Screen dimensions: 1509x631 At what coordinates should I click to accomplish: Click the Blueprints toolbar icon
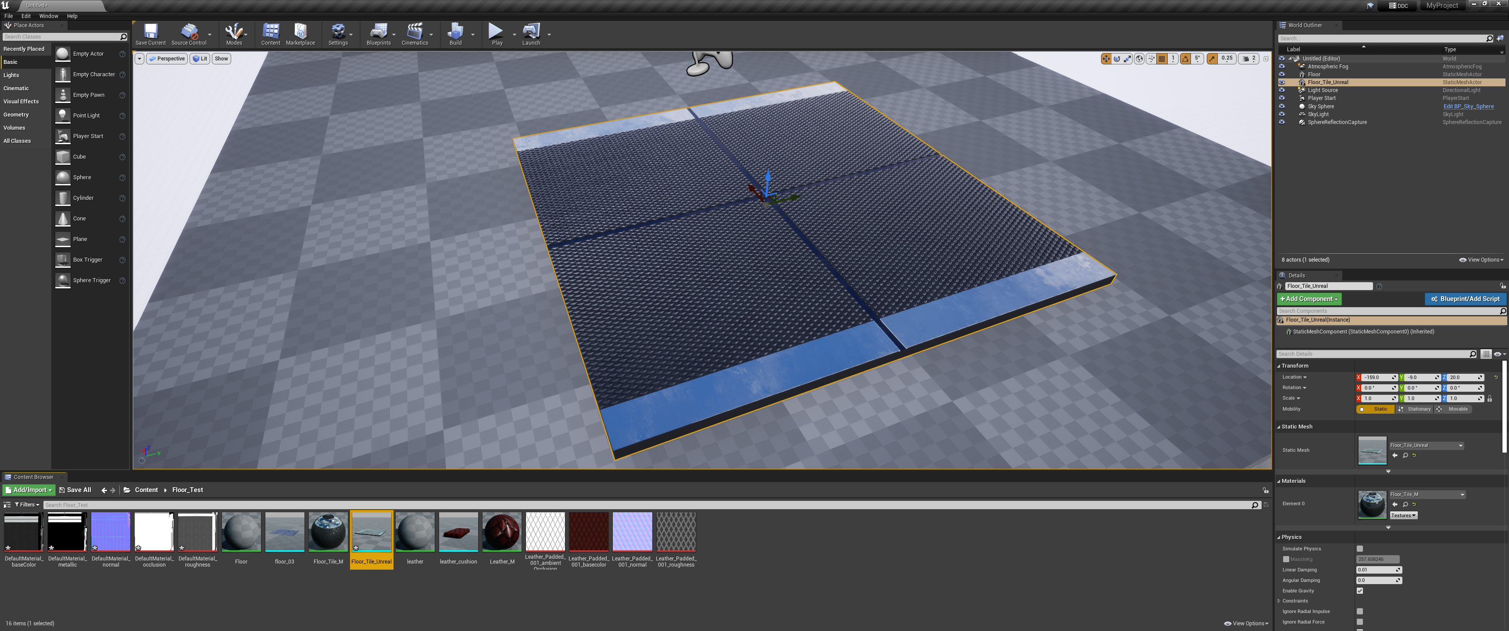click(x=379, y=34)
